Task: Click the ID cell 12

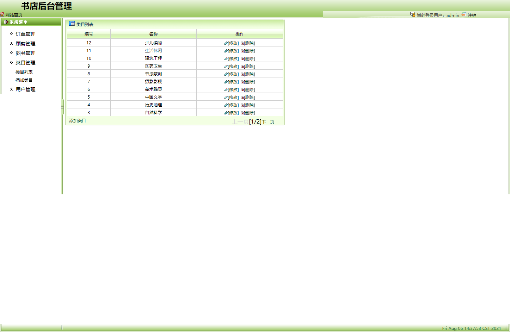Action: [x=89, y=43]
